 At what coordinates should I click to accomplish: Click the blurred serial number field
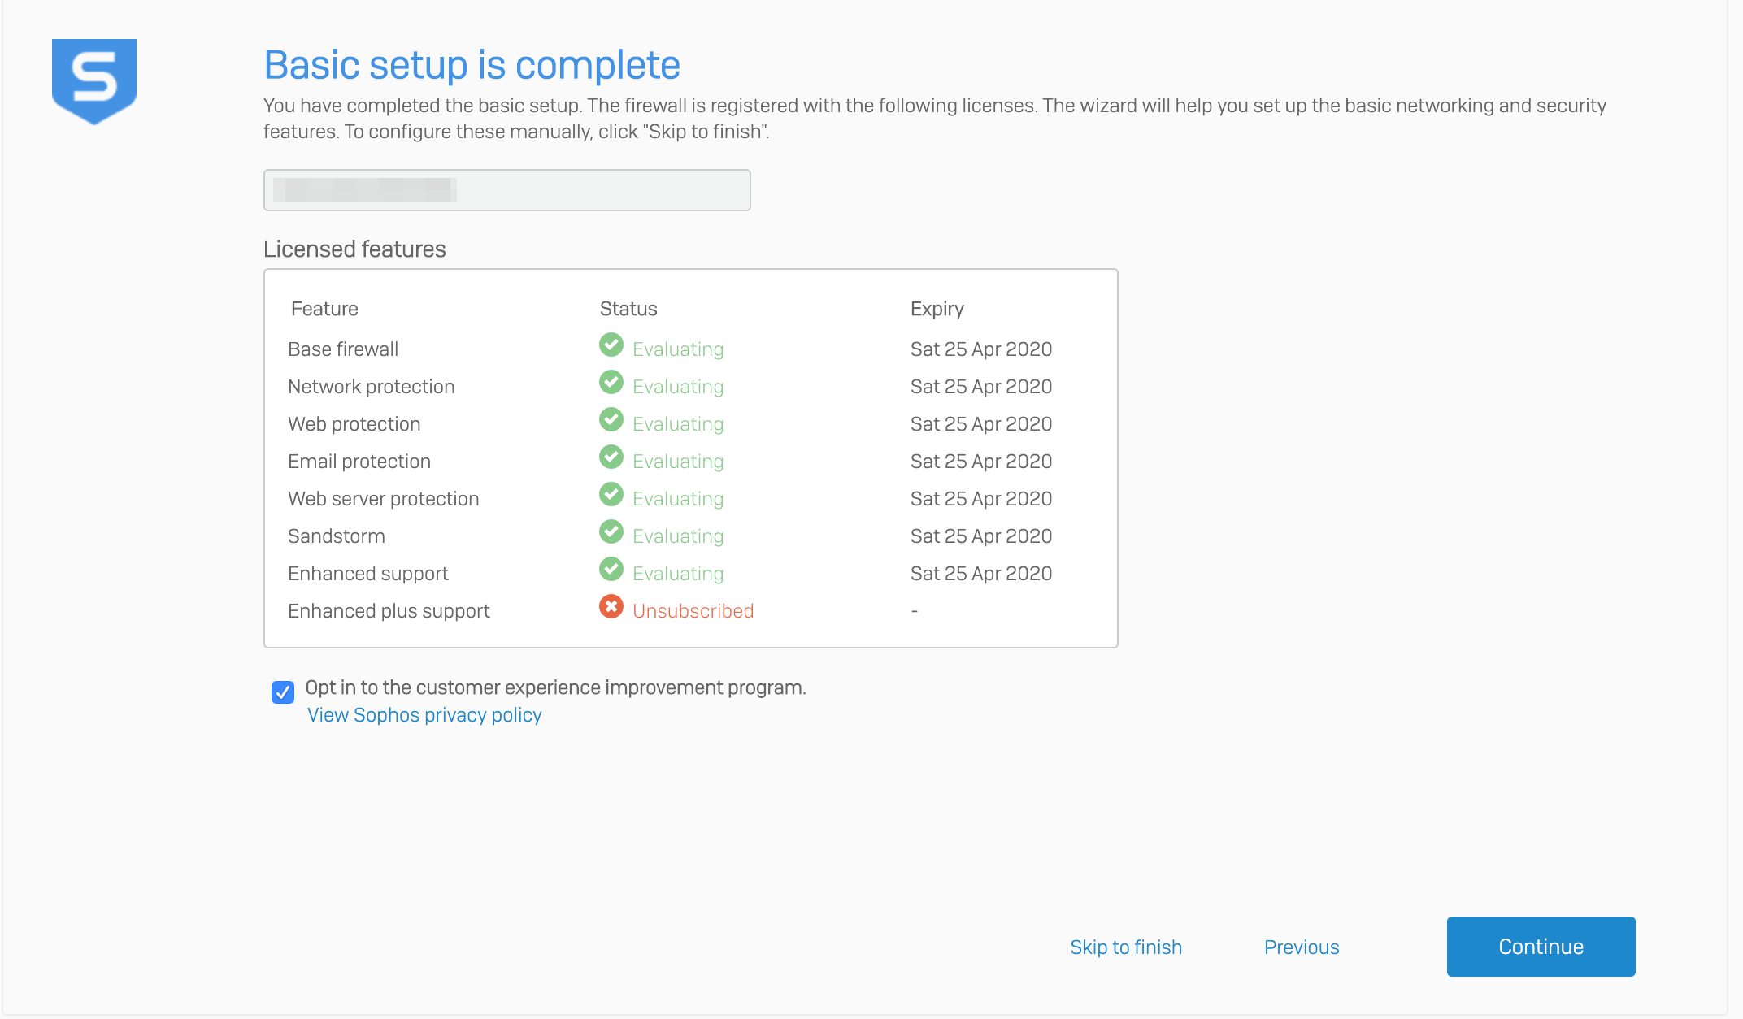[507, 190]
